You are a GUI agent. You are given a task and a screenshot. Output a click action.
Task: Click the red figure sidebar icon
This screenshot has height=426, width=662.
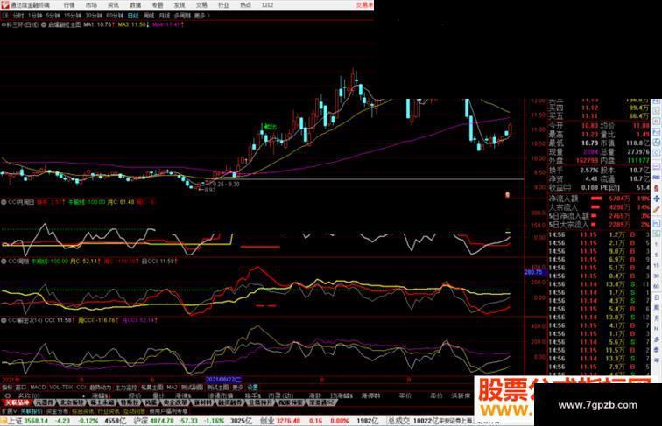coord(657,188)
